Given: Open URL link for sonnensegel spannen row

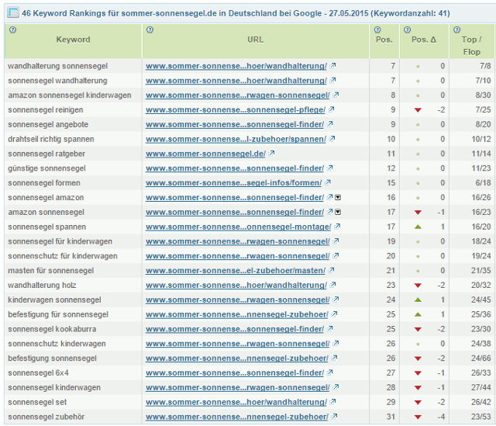Looking at the screenshot, I should [238, 227].
